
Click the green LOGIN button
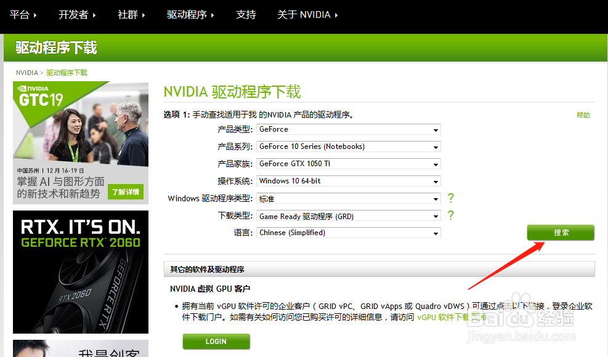click(x=216, y=342)
